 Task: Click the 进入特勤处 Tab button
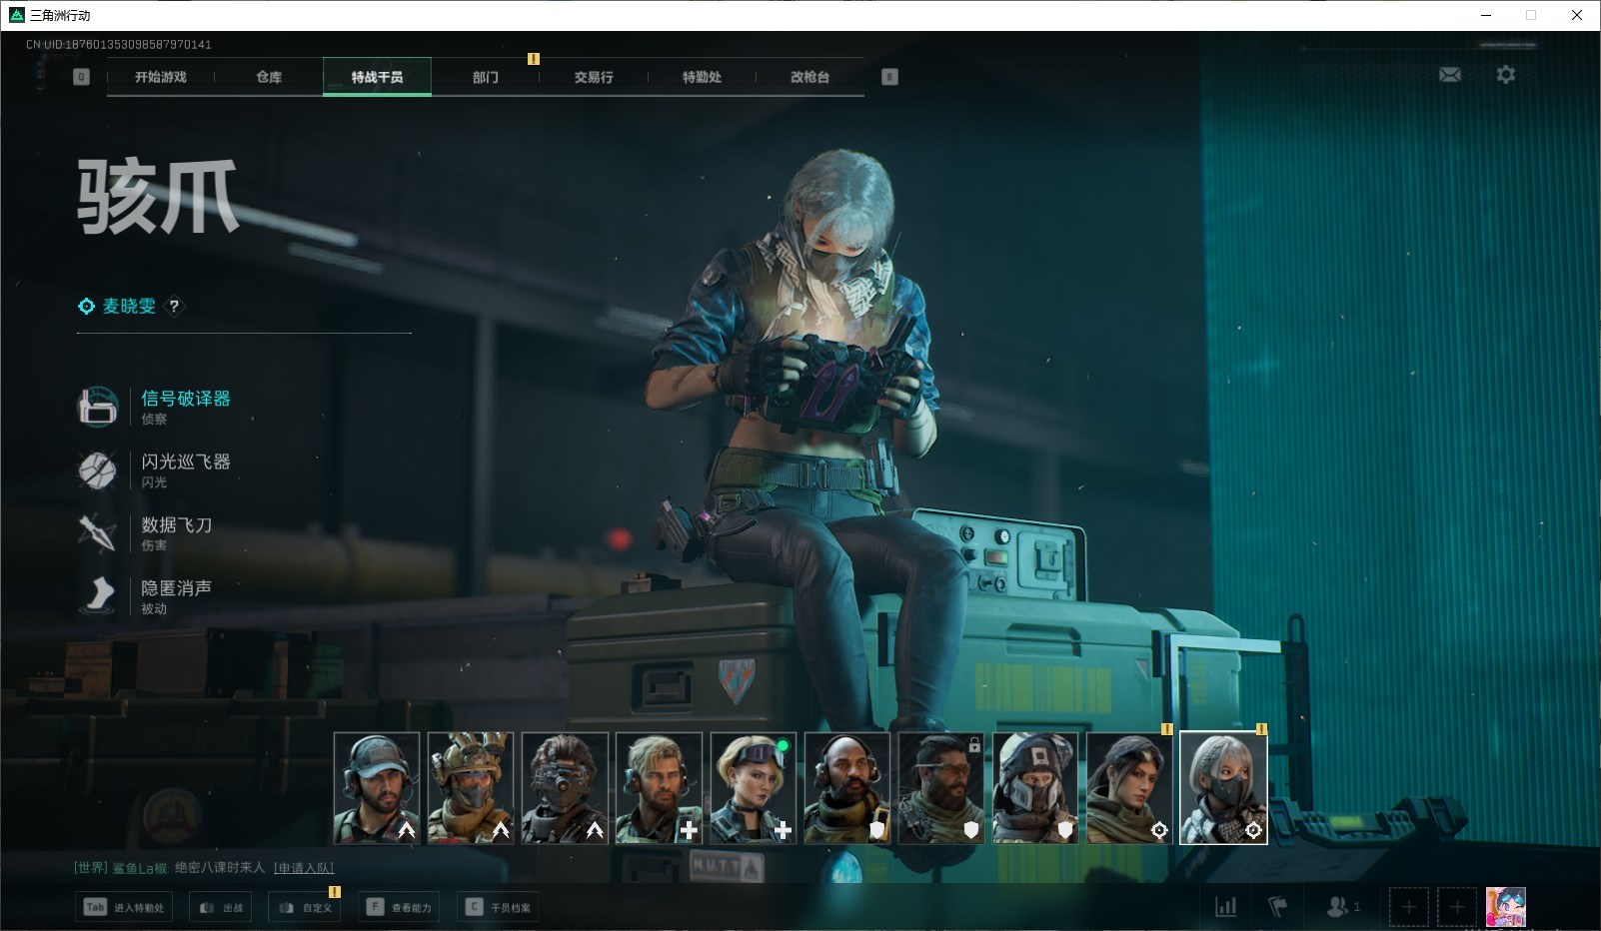(125, 907)
